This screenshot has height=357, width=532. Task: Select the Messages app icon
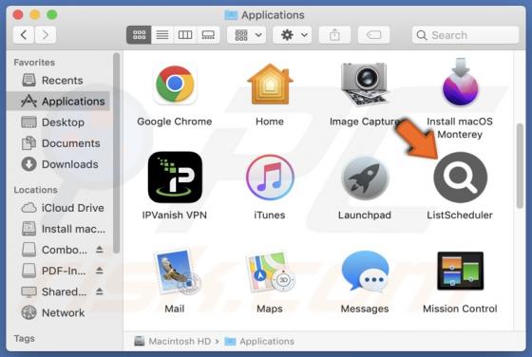(x=365, y=272)
